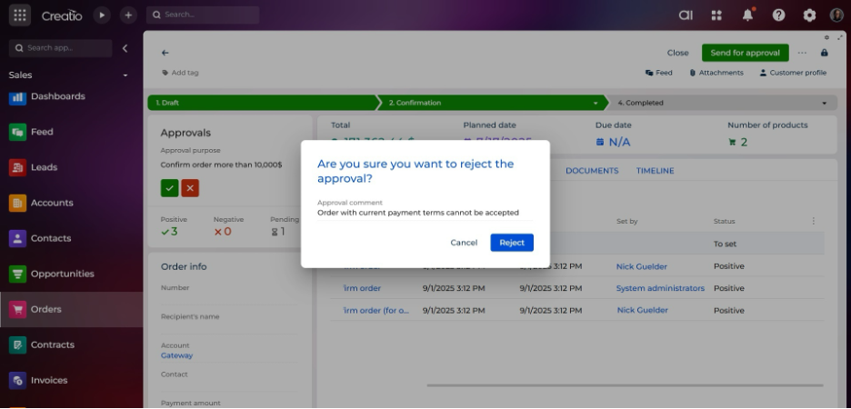Expand the Sales workplace dropdown

tap(125, 75)
